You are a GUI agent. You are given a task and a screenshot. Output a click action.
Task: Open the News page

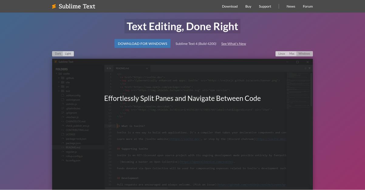(291, 6)
